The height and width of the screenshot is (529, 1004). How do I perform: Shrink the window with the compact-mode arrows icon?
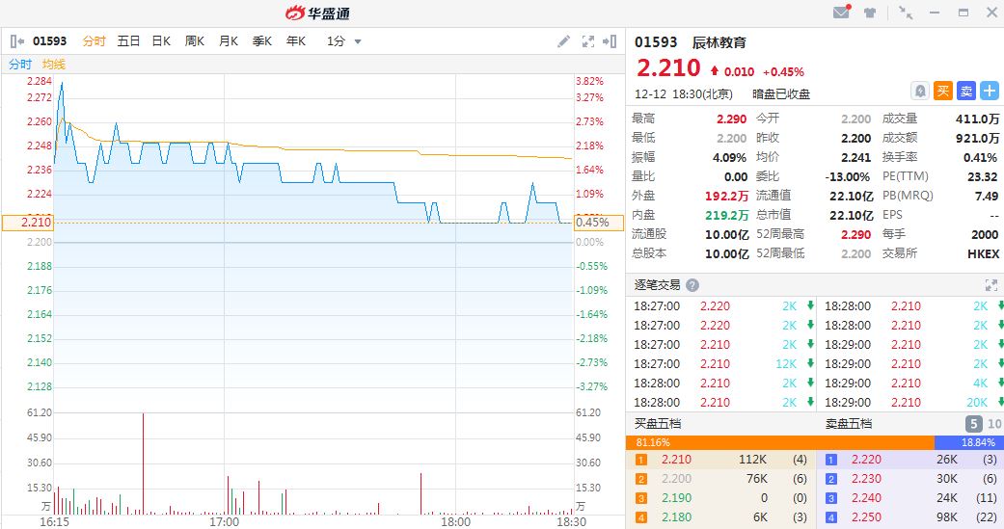(905, 13)
